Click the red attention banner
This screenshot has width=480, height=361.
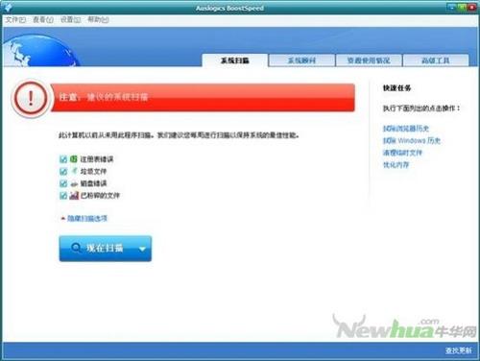tap(203, 97)
